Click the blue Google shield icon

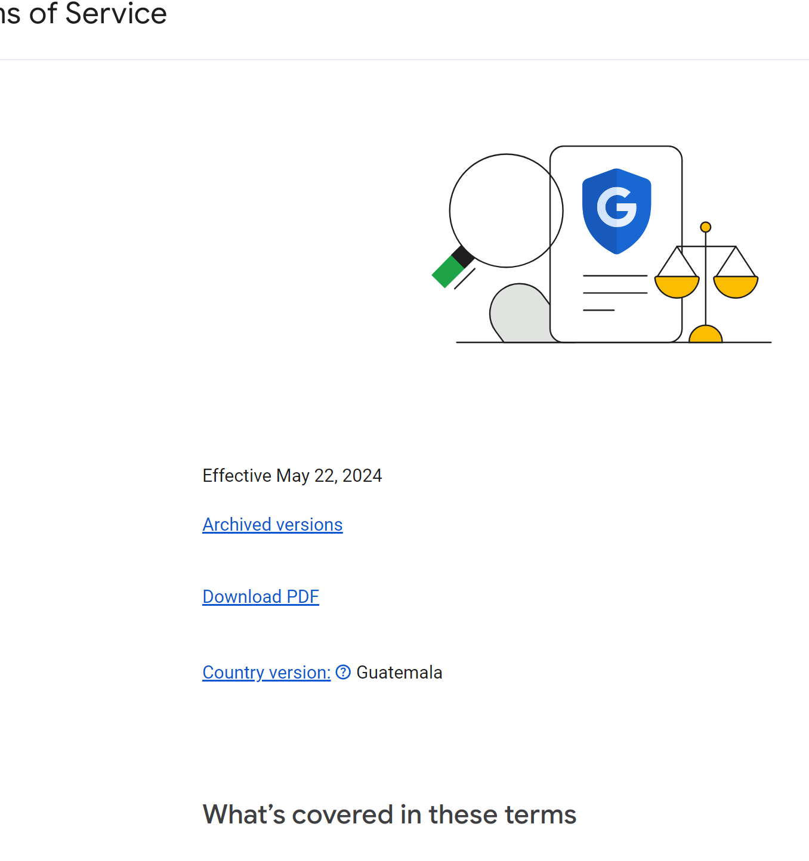pyautogui.click(x=616, y=210)
